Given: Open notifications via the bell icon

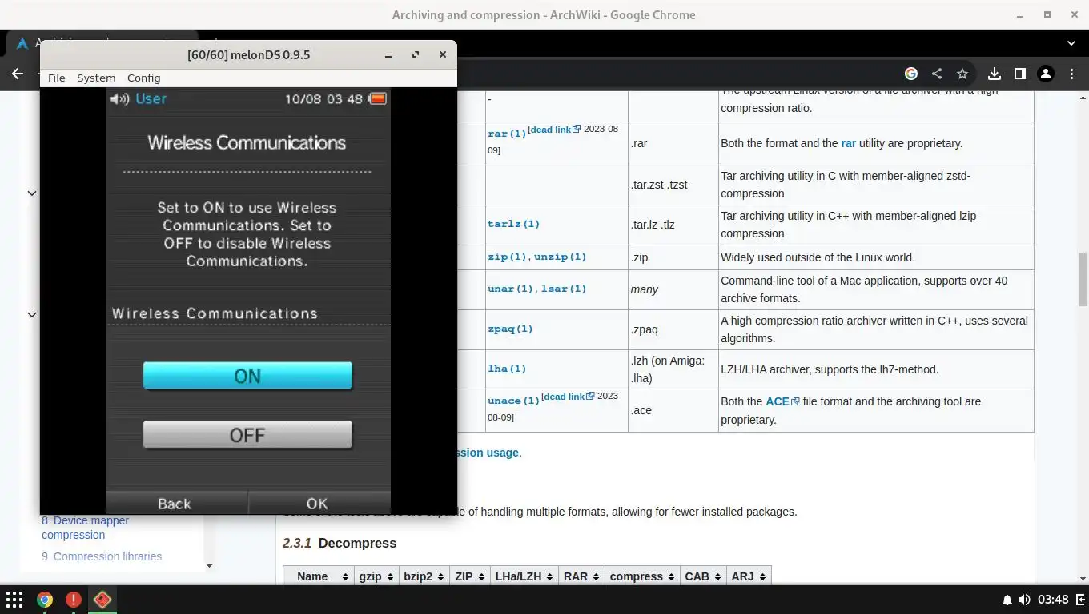Looking at the screenshot, I should [x=1007, y=600].
